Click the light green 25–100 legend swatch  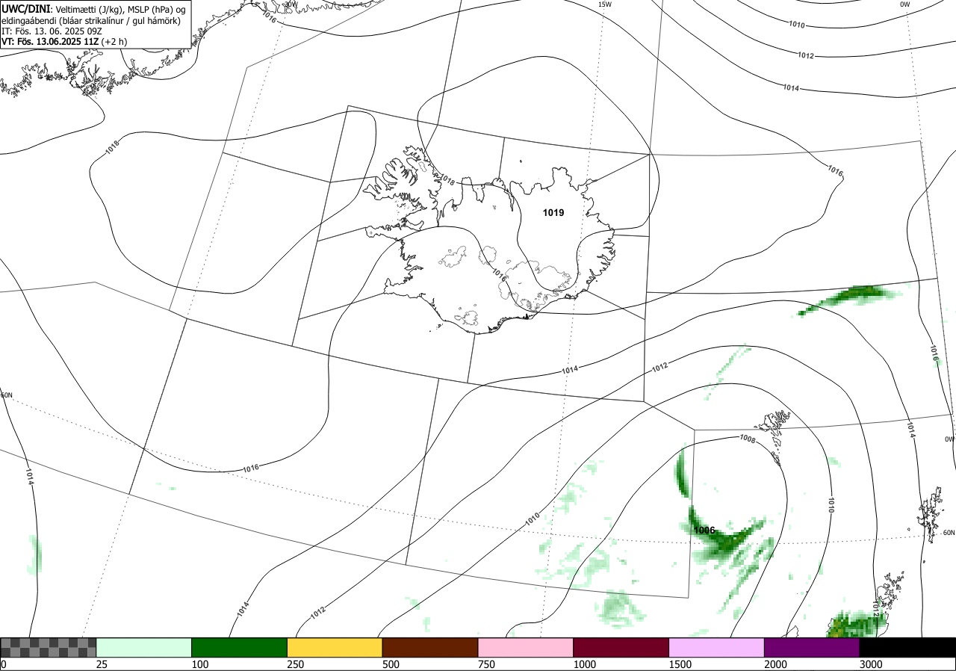(x=144, y=647)
